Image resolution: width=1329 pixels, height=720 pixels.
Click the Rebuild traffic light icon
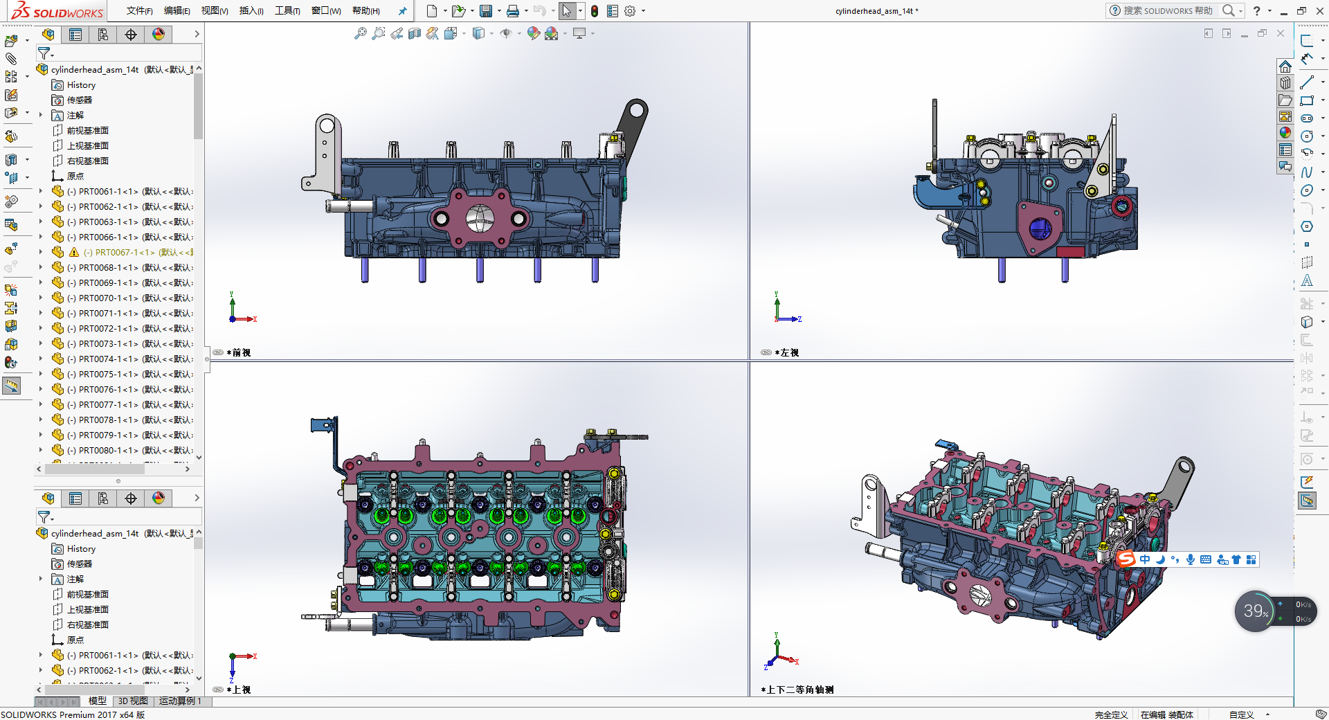[595, 11]
